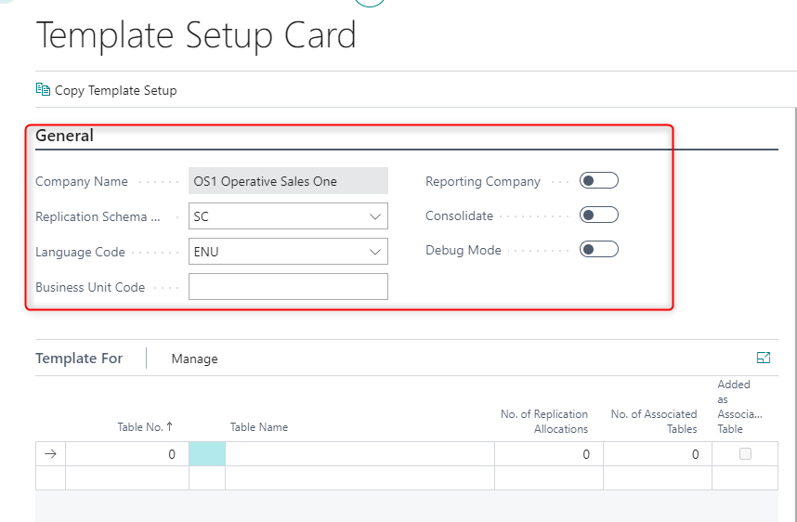
Task: Click the Table Name column header
Action: coord(259,427)
